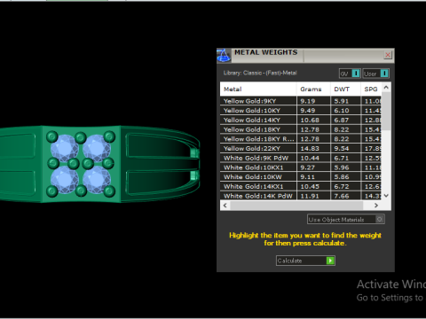The width and height of the screenshot is (426, 319).
Task: Select the White Gold:14KX1 row
Action: tap(300, 186)
